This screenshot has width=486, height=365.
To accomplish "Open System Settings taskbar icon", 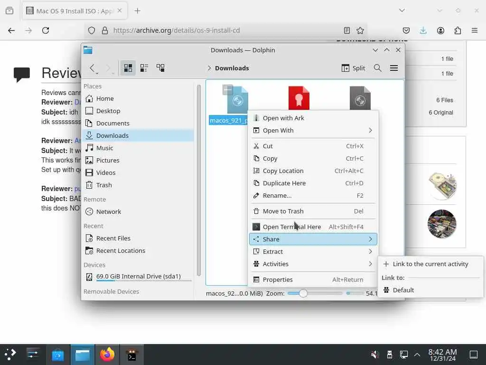I will pos(33,355).
